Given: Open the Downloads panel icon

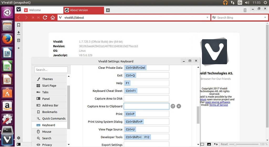Looking at the screenshot, I should pyautogui.click(x=19, y=33).
